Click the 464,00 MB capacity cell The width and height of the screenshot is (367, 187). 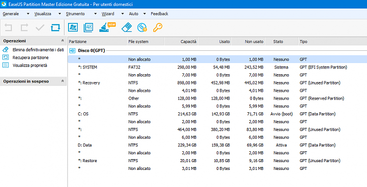tap(187, 129)
